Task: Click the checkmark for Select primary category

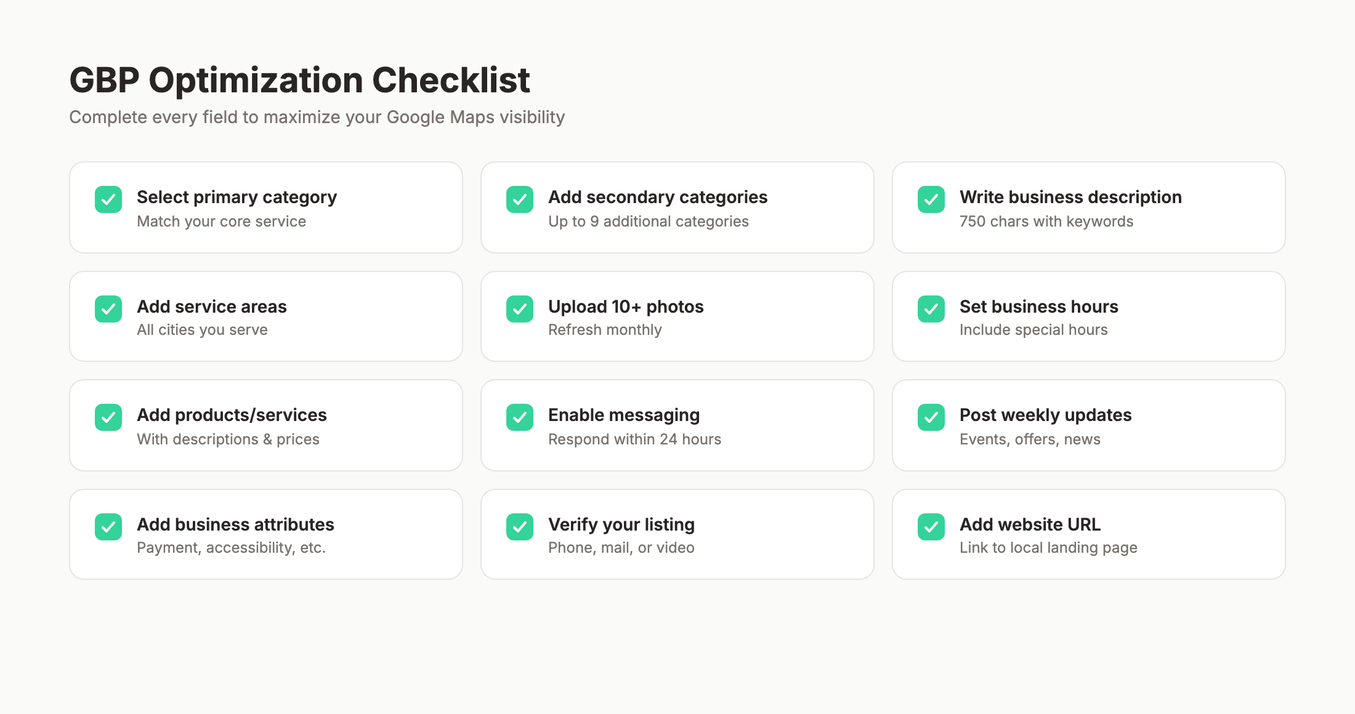Action: (x=108, y=199)
